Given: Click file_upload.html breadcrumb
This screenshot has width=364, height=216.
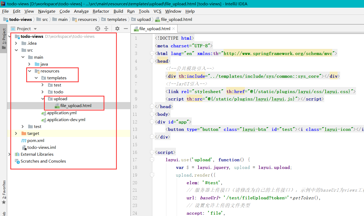Looking at the screenshot, I should [x=174, y=19].
